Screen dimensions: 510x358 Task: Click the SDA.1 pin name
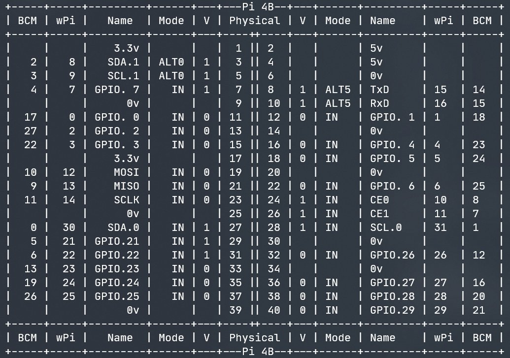(x=123, y=62)
